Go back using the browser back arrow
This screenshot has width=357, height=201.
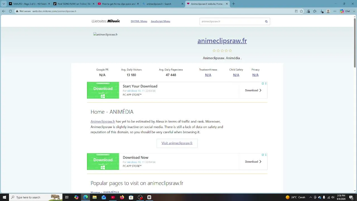(4, 11)
